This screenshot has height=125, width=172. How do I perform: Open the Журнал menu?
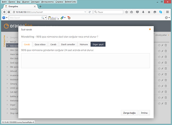click(x=26, y=2)
